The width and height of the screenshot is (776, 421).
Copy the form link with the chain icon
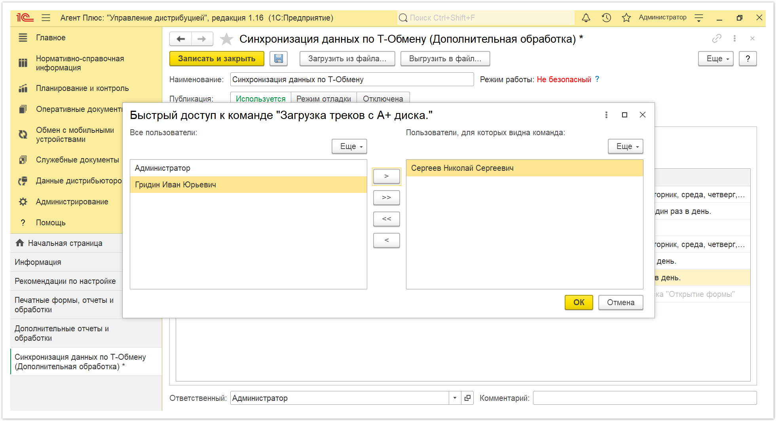click(717, 38)
